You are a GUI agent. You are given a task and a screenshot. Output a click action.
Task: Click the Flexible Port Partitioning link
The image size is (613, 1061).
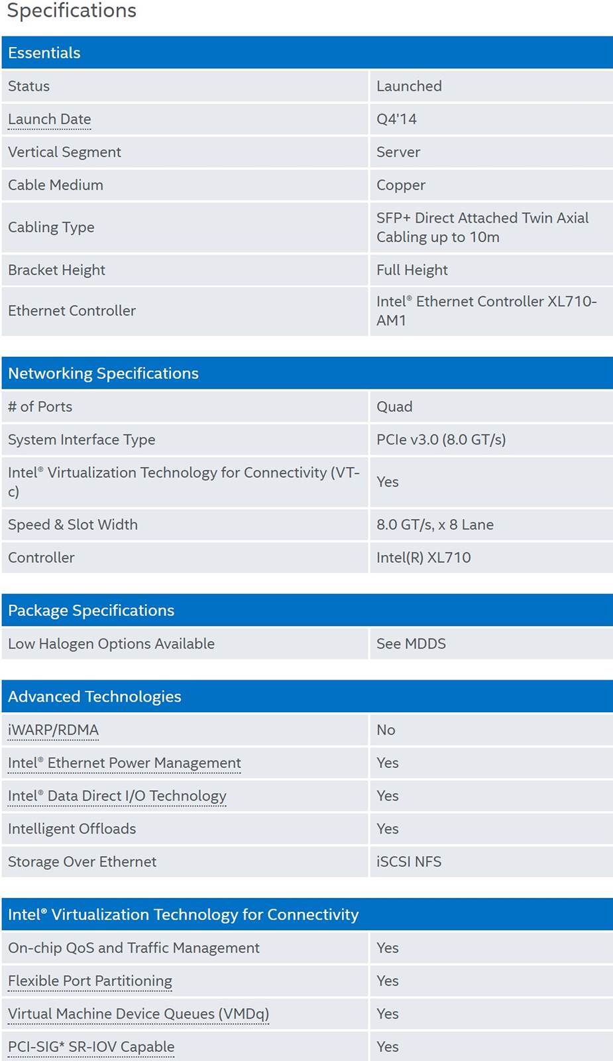(x=90, y=981)
